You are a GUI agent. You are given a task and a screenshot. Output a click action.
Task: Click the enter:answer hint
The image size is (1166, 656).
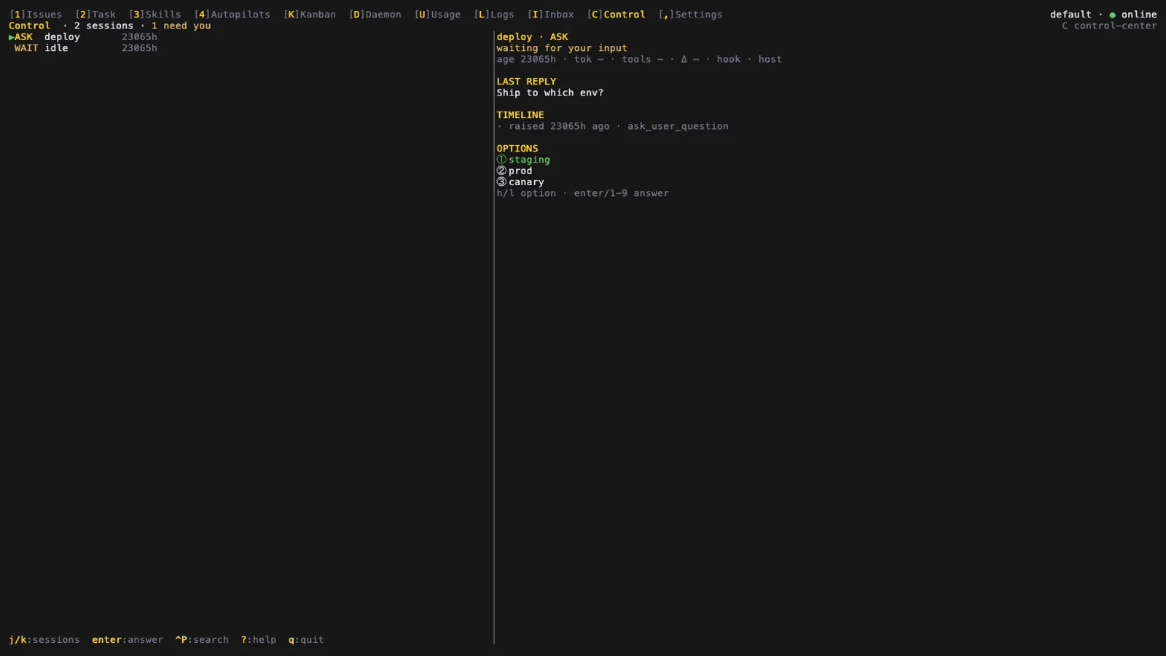point(128,640)
